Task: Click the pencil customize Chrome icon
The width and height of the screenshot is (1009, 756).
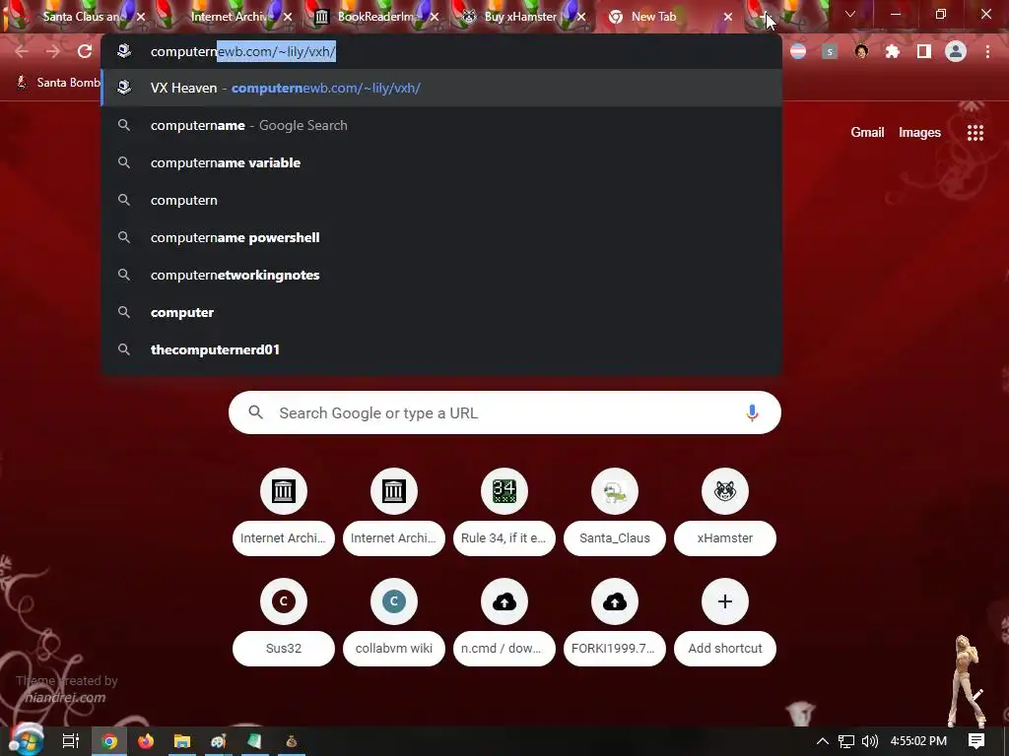Action: point(978,694)
